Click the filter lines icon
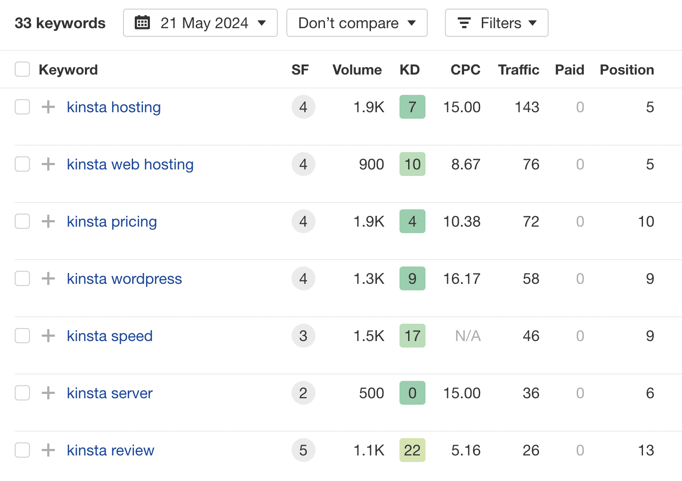This screenshot has width=682, height=481. pyautogui.click(x=464, y=23)
